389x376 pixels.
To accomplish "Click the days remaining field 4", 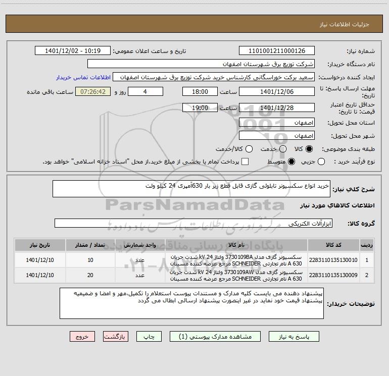I will pos(145,91).
